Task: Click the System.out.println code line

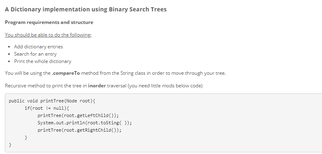Action: 85,123
